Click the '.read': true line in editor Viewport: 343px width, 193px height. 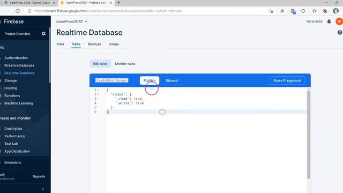(130, 99)
